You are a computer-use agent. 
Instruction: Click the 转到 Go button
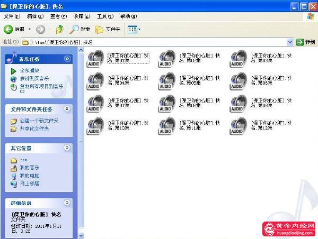pos(306,42)
